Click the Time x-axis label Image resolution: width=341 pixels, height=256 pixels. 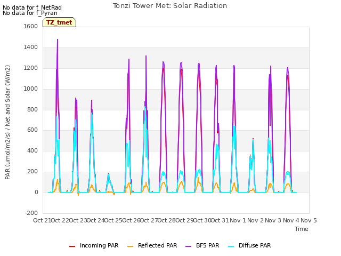tap(302, 229)
